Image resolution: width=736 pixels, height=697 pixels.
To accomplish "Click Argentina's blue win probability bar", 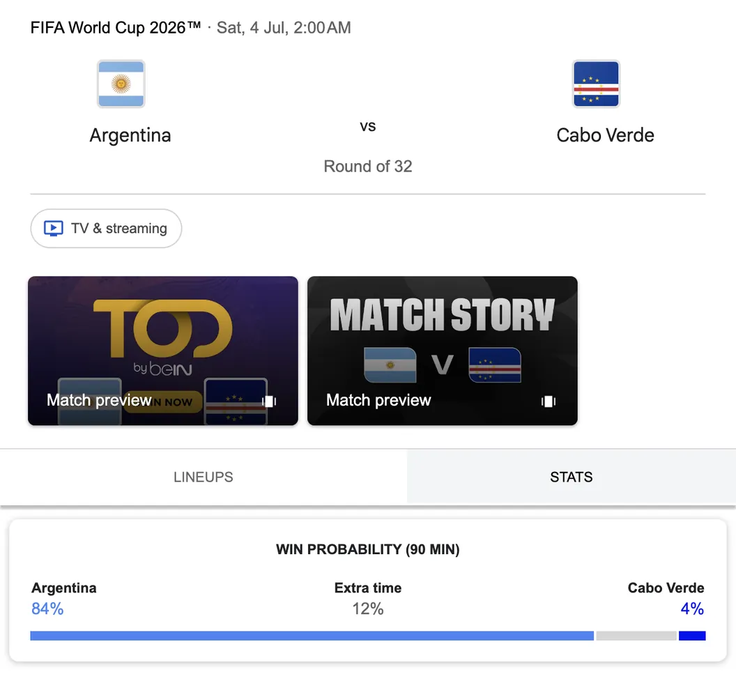I will pos(312,636).
